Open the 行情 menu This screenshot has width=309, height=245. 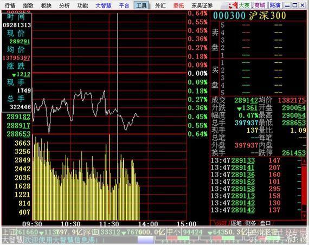[10, 5]
